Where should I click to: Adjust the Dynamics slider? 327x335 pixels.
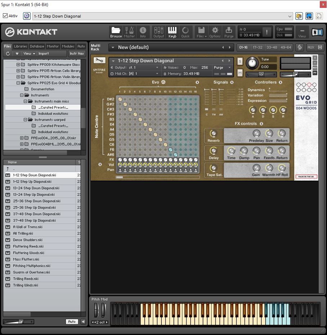[278, 90]
